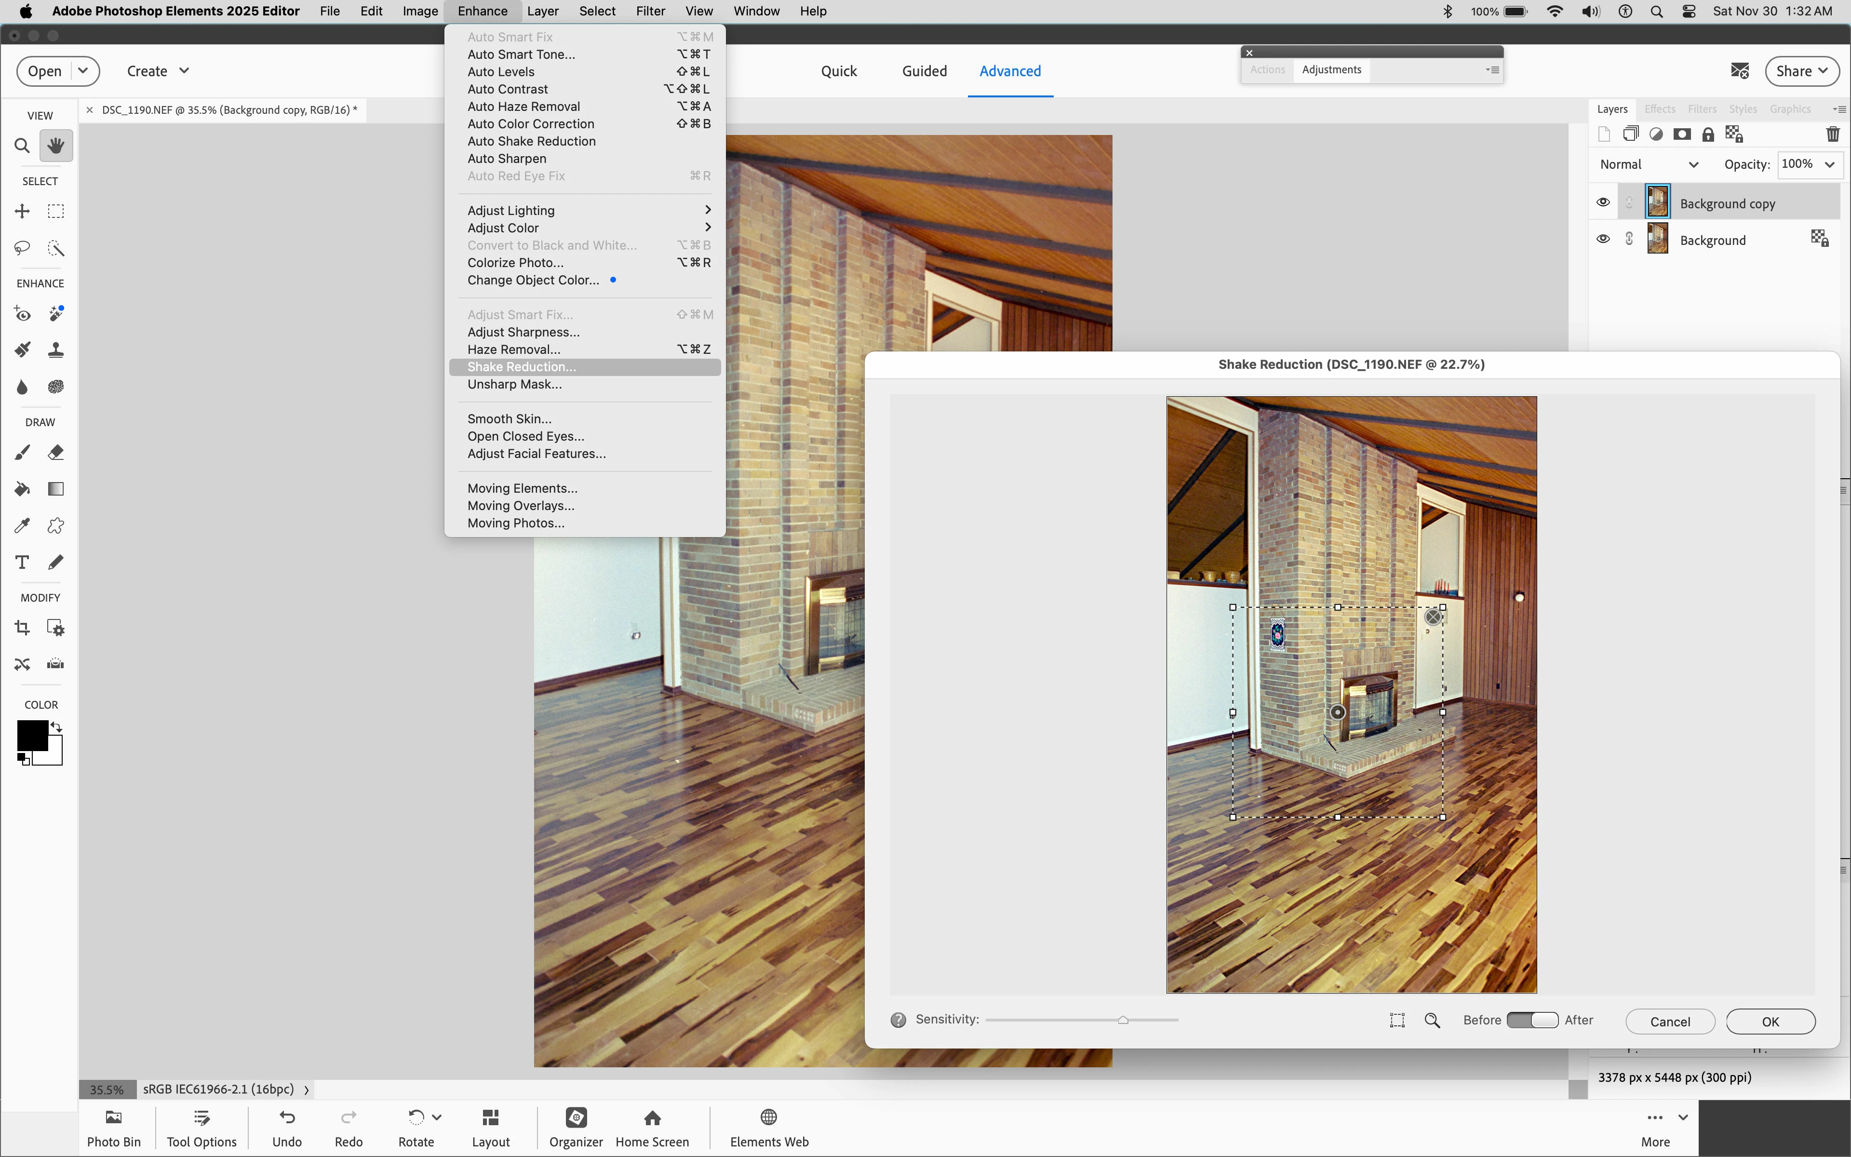
Task: Select the Zoom tool in View section
Action: click(x=22, y=146)
